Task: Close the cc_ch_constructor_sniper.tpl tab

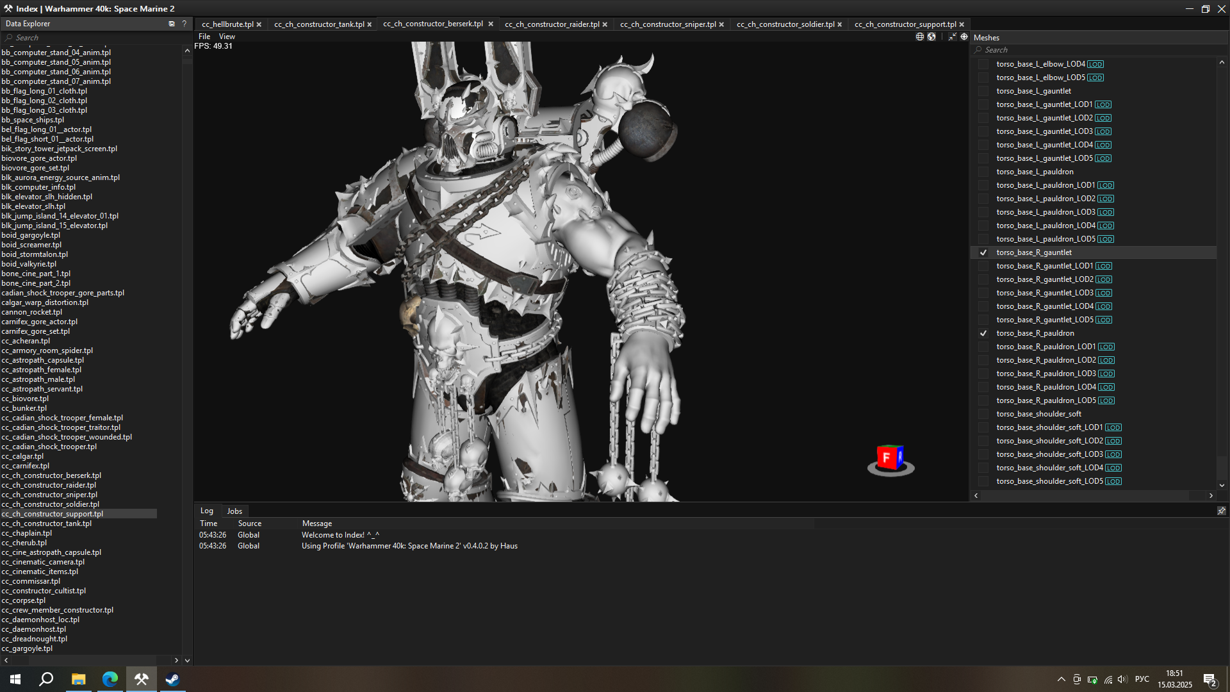Action: [721, 24]
